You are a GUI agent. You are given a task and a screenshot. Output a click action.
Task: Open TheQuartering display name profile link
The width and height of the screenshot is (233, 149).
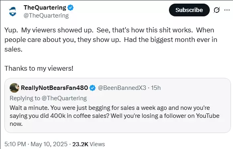(45, 8)
